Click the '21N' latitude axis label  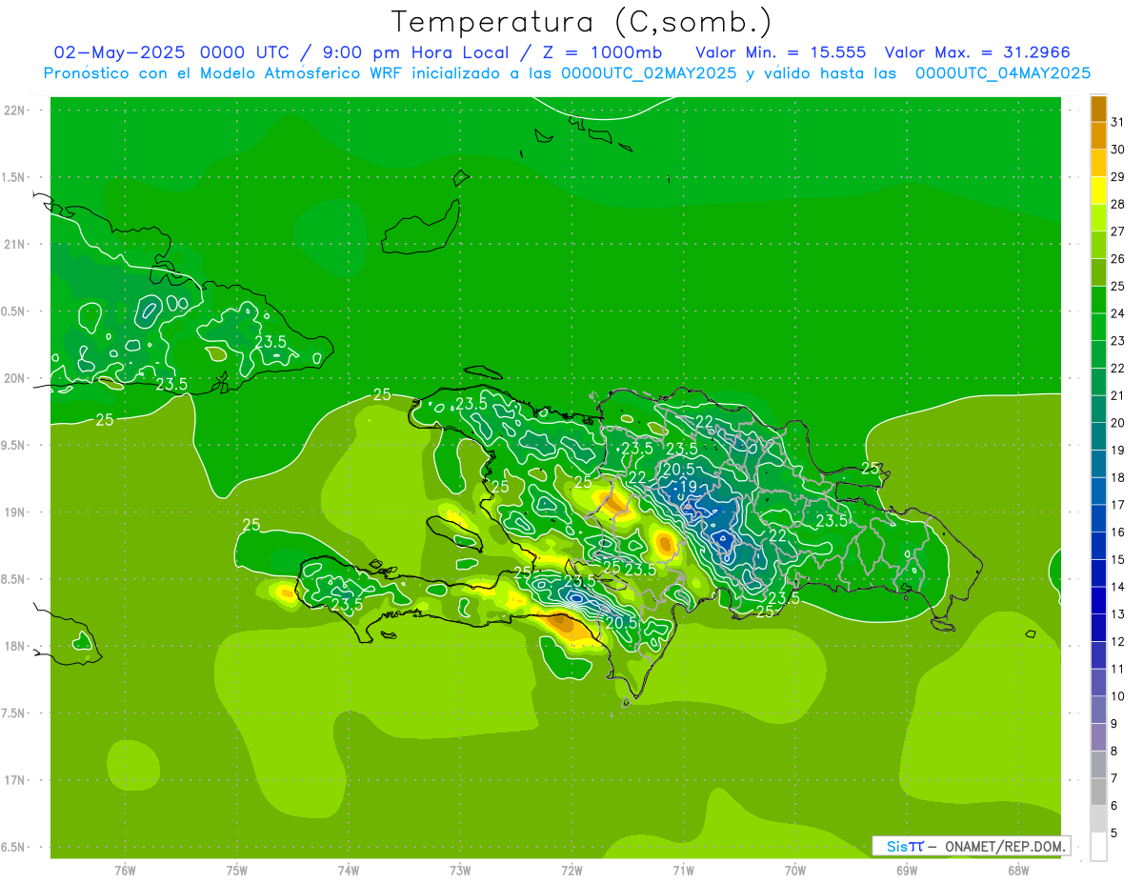15,245
